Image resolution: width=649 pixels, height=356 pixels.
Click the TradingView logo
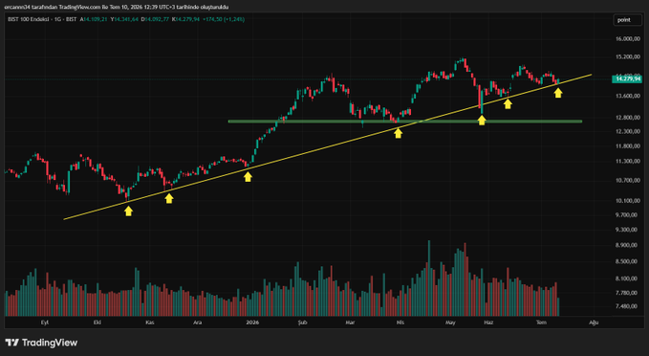(x=41, y=343)
